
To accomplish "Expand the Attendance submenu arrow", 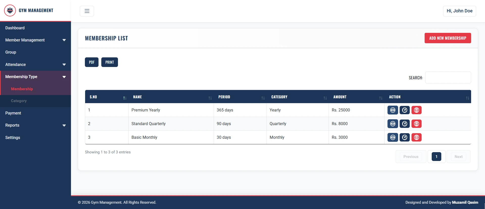I will pos(64,65).
